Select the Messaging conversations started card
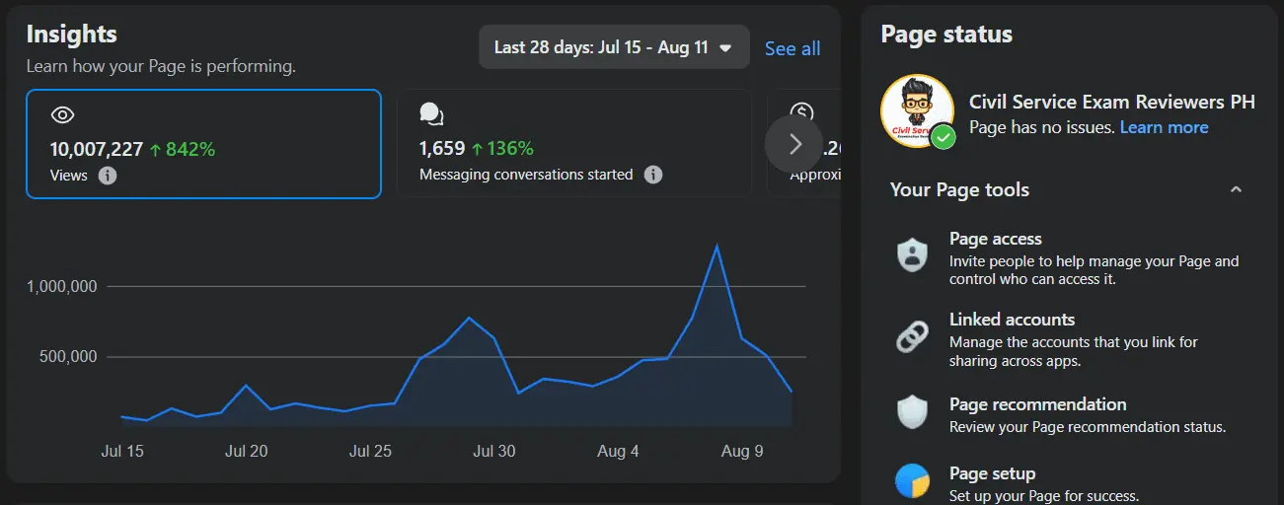 pos(574,144)
